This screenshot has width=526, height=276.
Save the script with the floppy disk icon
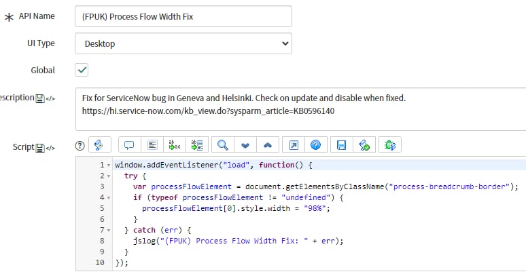[342, 145]
